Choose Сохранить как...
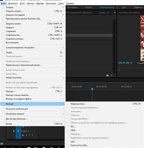The width and height of the screenshot is (144, 148). [x=33, y=35]
